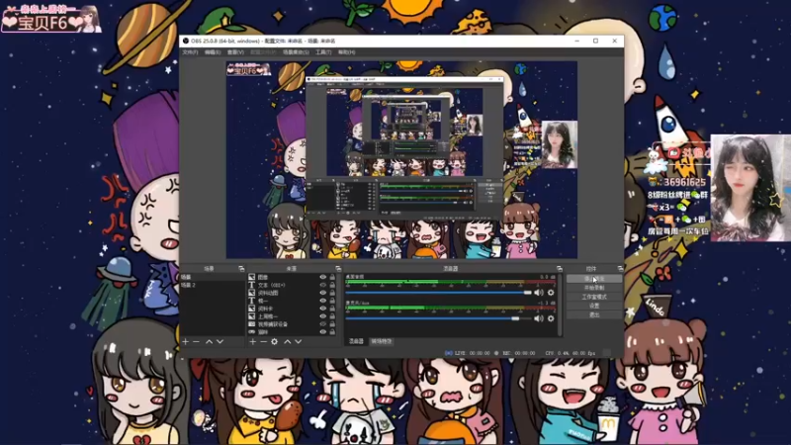Screen dimensions: 791x445
Task: Click the 退出 button
Action: point(594,314)
